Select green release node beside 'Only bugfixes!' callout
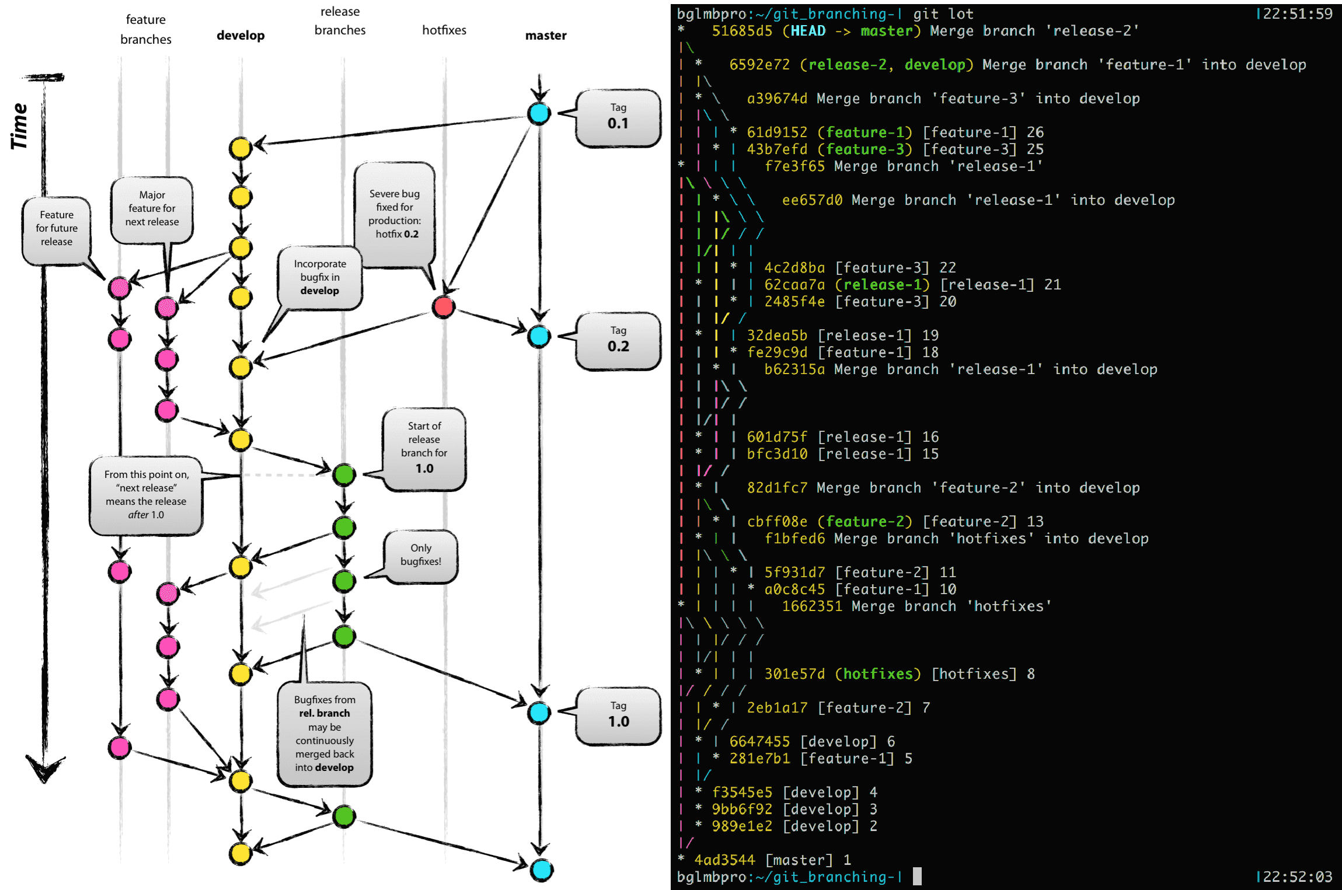Screen dimensions: 1342x890 (x=344, y=581)
